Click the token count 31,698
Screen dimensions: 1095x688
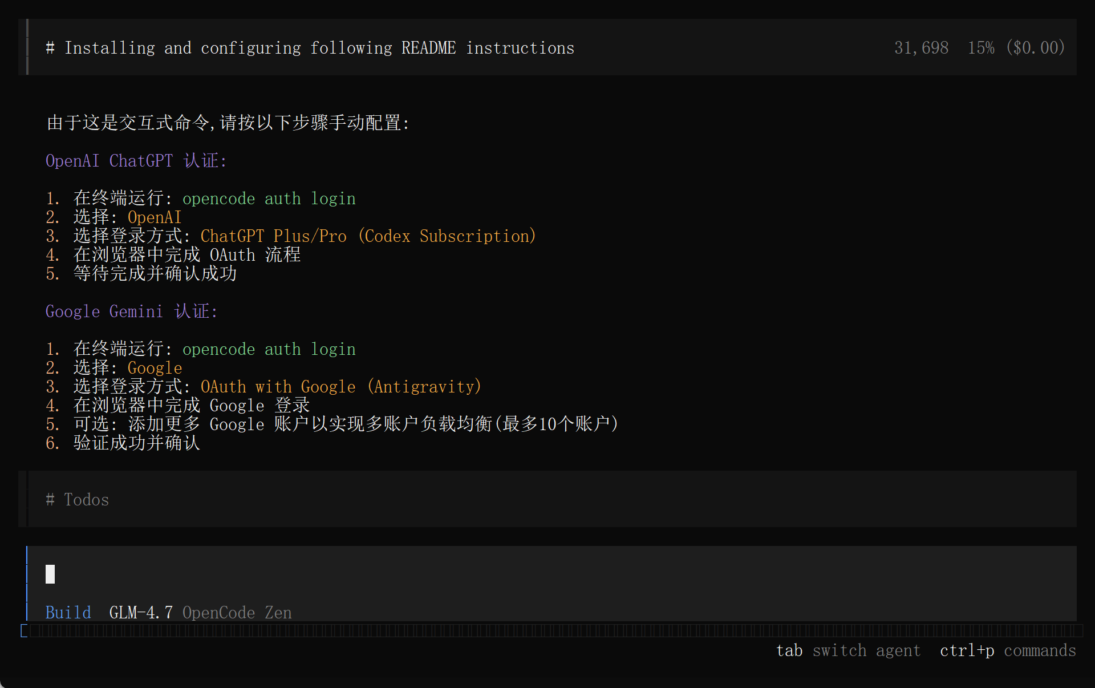[921, 48]
